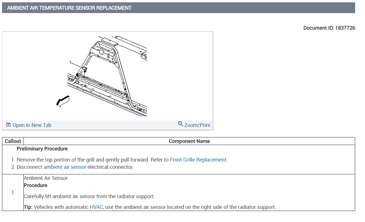Screen dimensions: 365x222
Task: Click the bold Procedure heading
Action: pyautogui.click(x=35, y=185)
